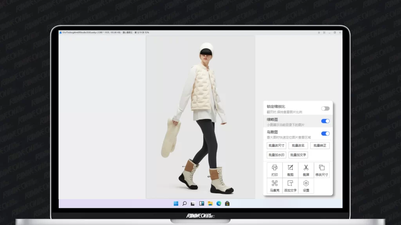Click the Batch Resize (批量改尺寸) button
401x225 pixels.
click(276, 146)
